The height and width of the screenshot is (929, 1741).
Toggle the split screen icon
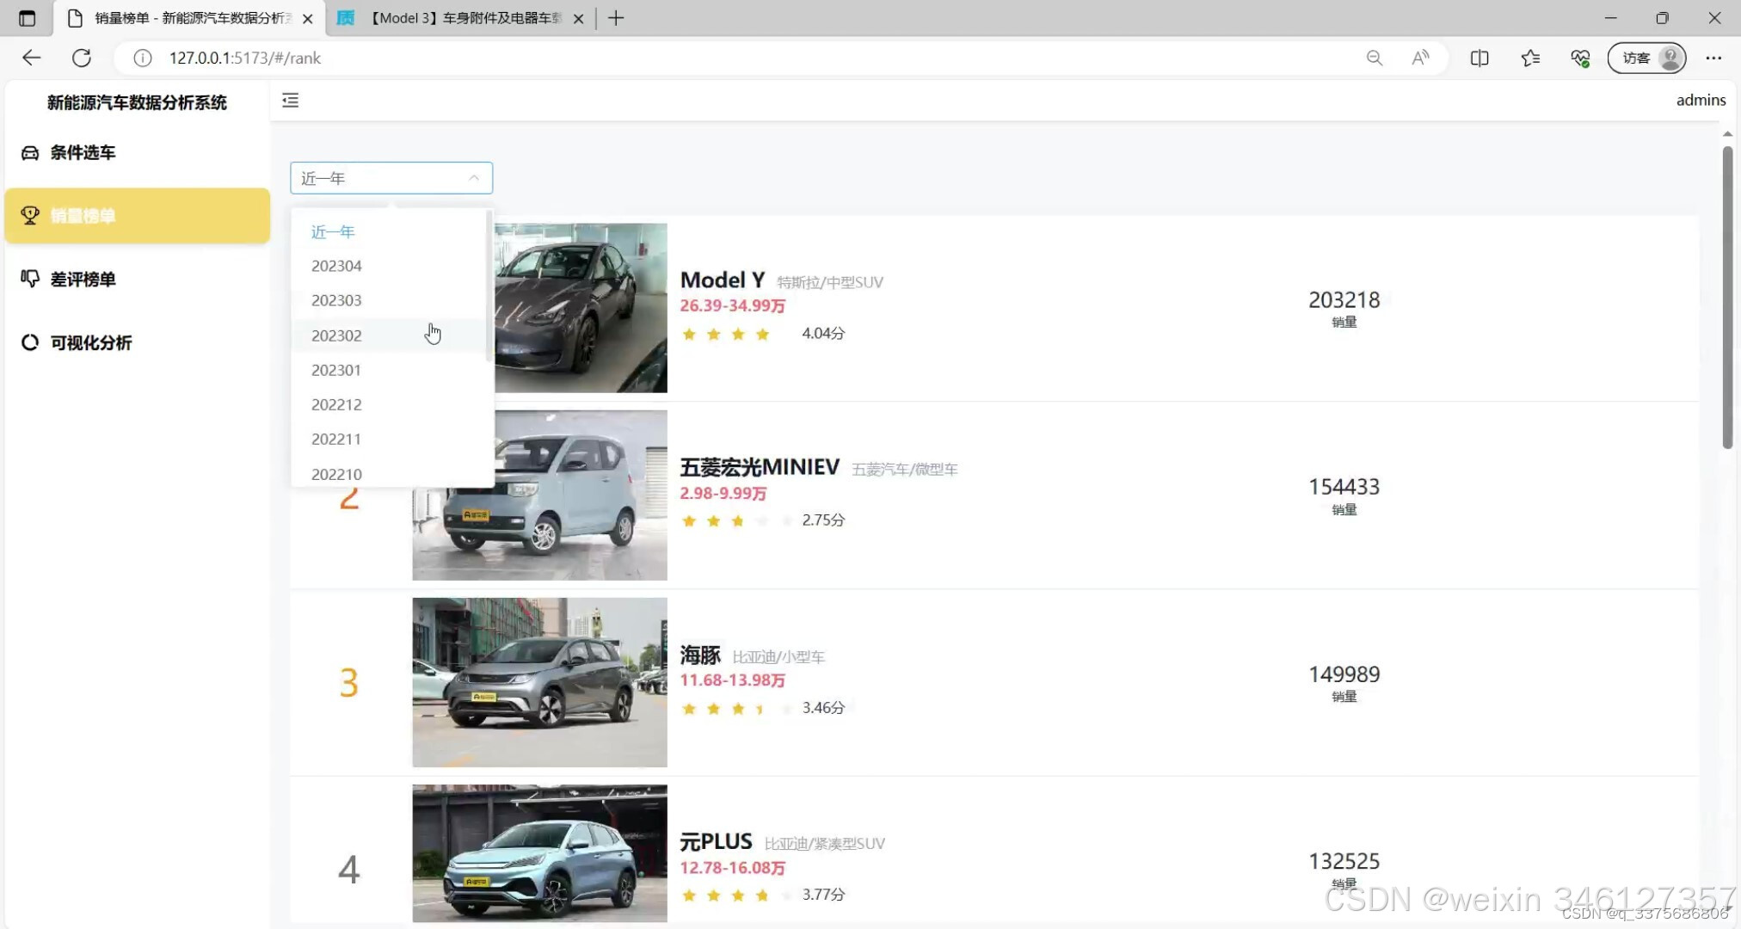(x=1480, y=58)
